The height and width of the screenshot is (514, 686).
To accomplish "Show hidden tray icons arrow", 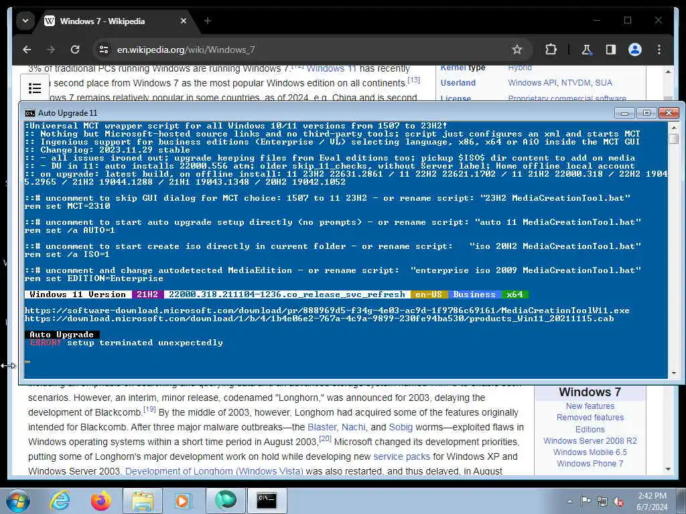I will [569, 502].
